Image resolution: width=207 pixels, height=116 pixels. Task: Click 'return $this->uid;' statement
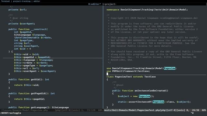27,85
